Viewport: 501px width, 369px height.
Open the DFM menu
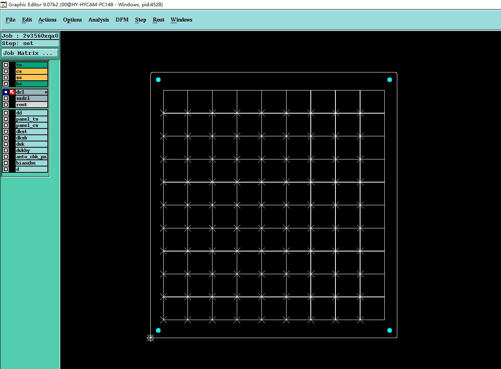pyautogui.click(x=122, y=20)
